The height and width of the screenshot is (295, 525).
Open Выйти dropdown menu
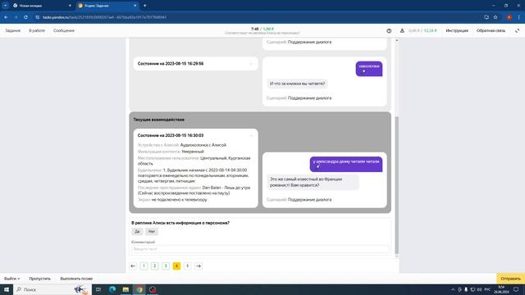[x=11, y=279]
